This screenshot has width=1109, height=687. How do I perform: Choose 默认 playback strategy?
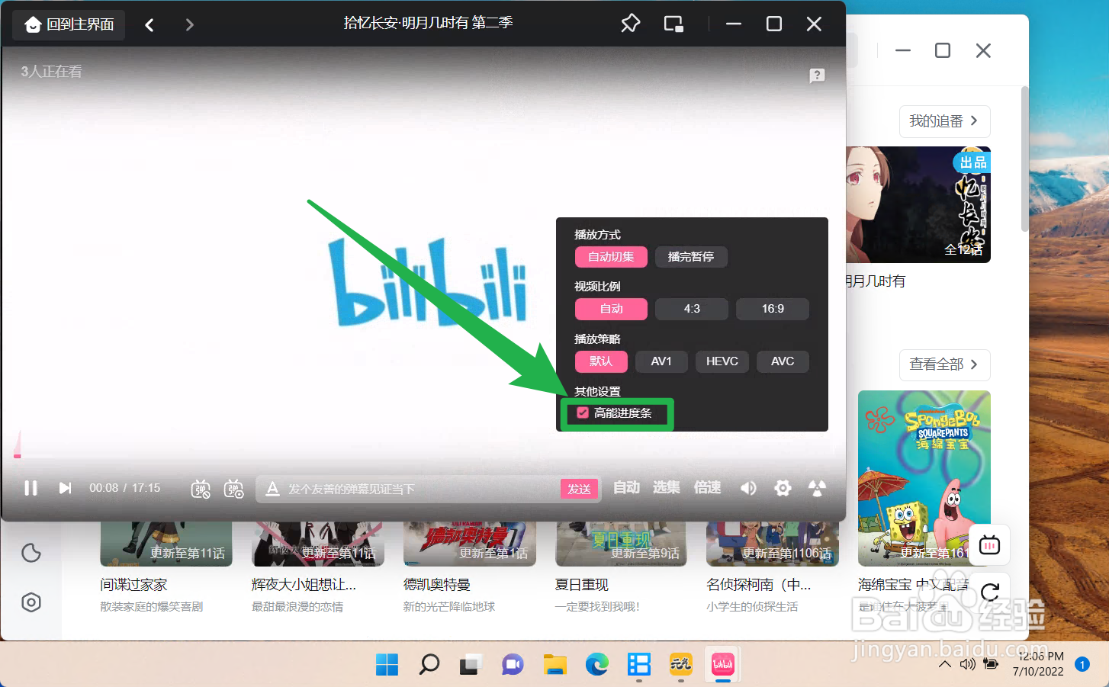tap(601, 361)
